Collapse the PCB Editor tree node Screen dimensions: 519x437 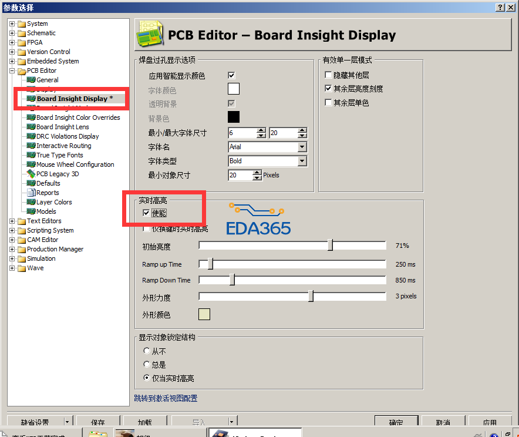(12, 71)
